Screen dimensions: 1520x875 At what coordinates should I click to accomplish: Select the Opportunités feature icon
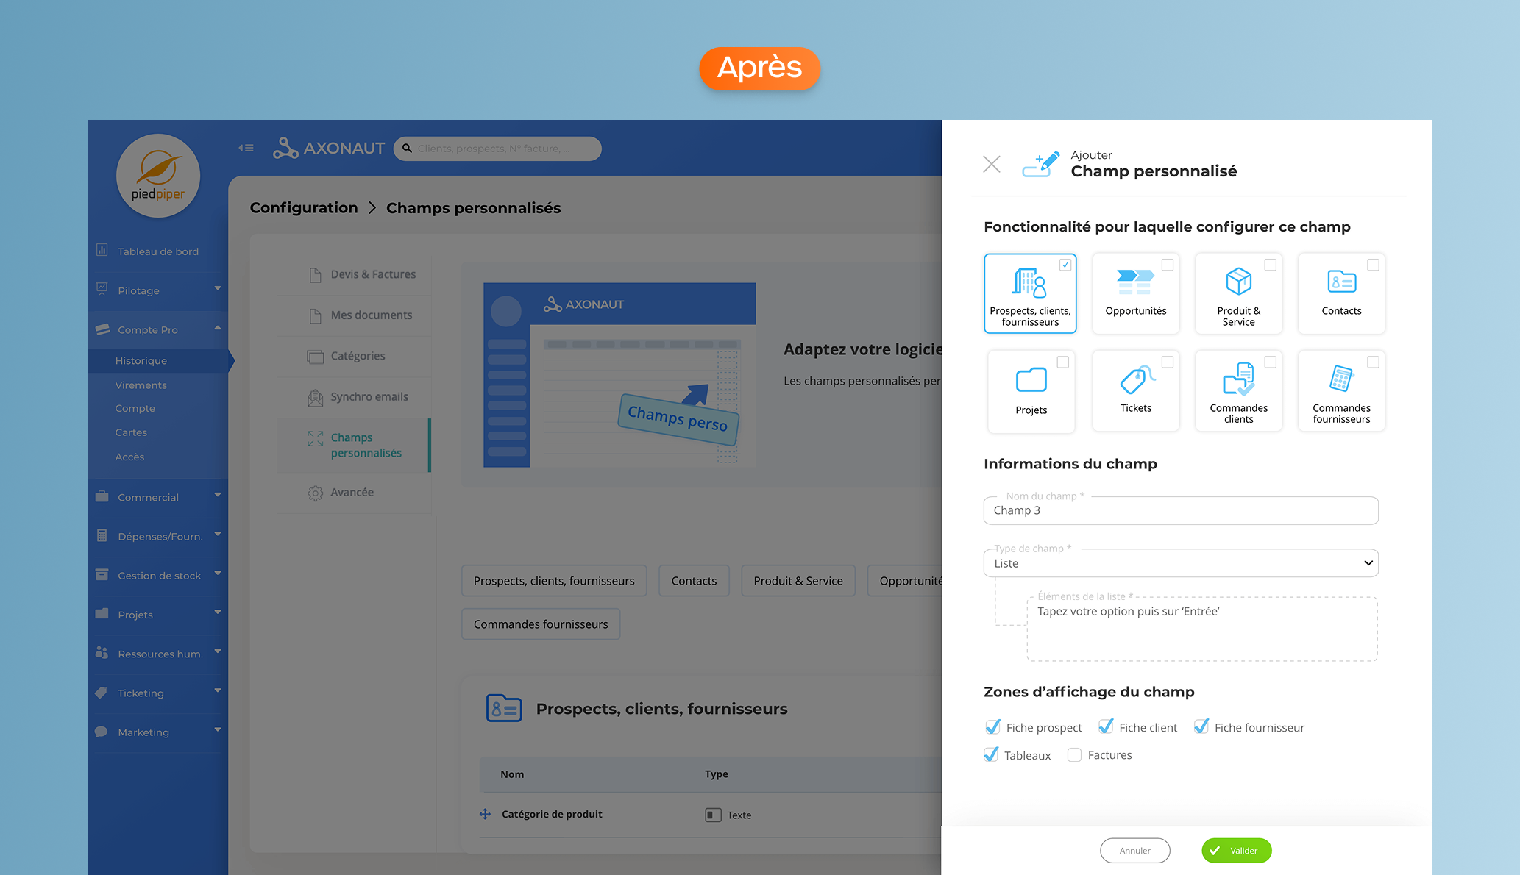[1135, 282]
